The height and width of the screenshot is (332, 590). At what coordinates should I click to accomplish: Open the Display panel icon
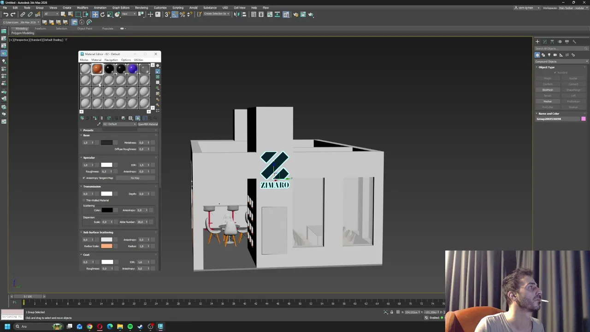point(566,41)
